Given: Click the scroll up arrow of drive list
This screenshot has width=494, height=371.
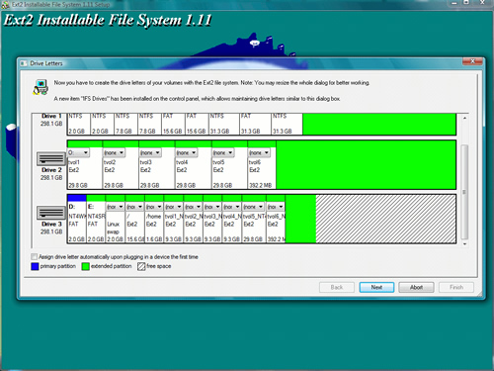Looking at the screenshot, I should pos(464,118).
